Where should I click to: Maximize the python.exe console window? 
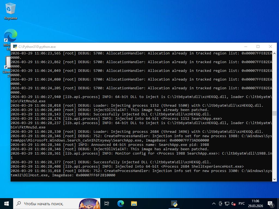[258, 47]
